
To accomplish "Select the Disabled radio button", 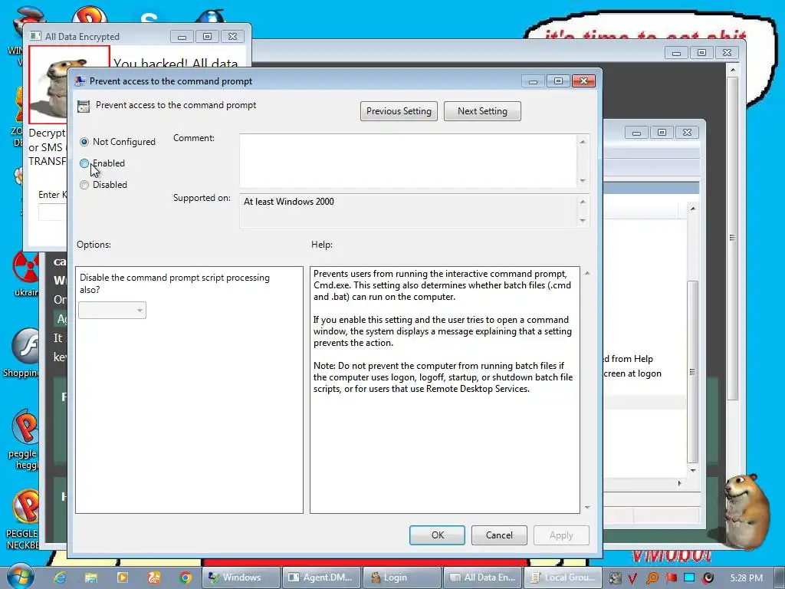I will [84, 185].
